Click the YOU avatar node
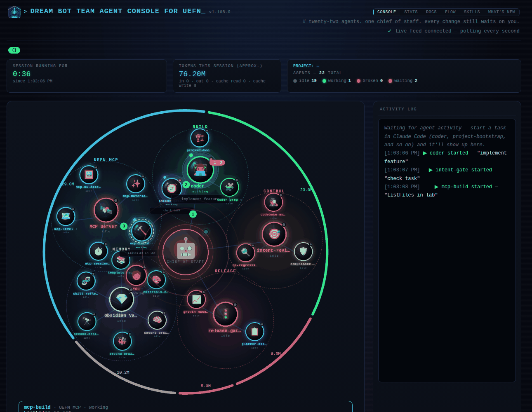Screen dimensions: 532x412 click(136, 276)
